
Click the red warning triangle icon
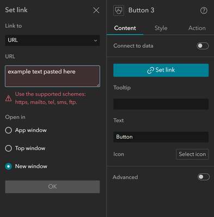click(8, 98)
